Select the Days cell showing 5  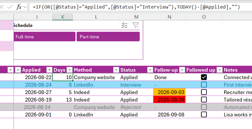(x=63, y=92)
